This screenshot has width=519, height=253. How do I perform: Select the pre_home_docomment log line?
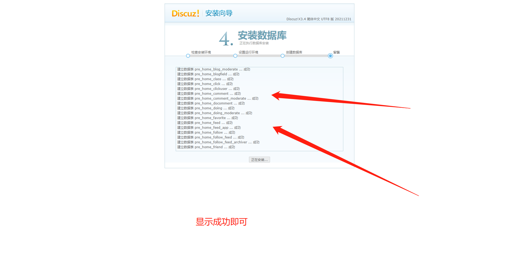pyautogui.click(x=211, y=103)
